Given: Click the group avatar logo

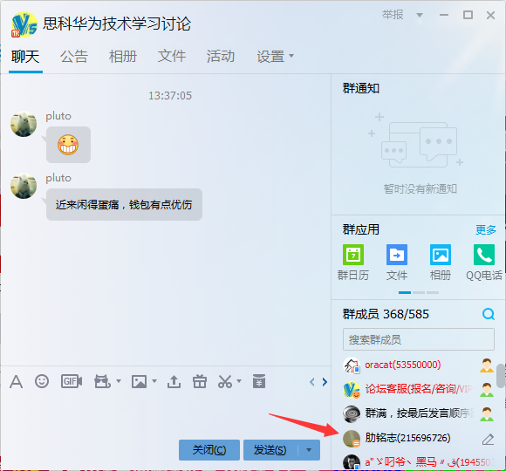Looking at the screenshot, I should pyautogui.click(x=24, y=24).
